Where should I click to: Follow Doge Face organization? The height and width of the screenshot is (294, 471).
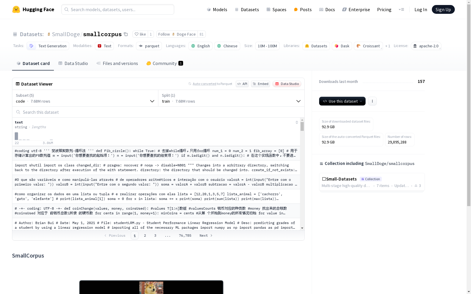177,34
